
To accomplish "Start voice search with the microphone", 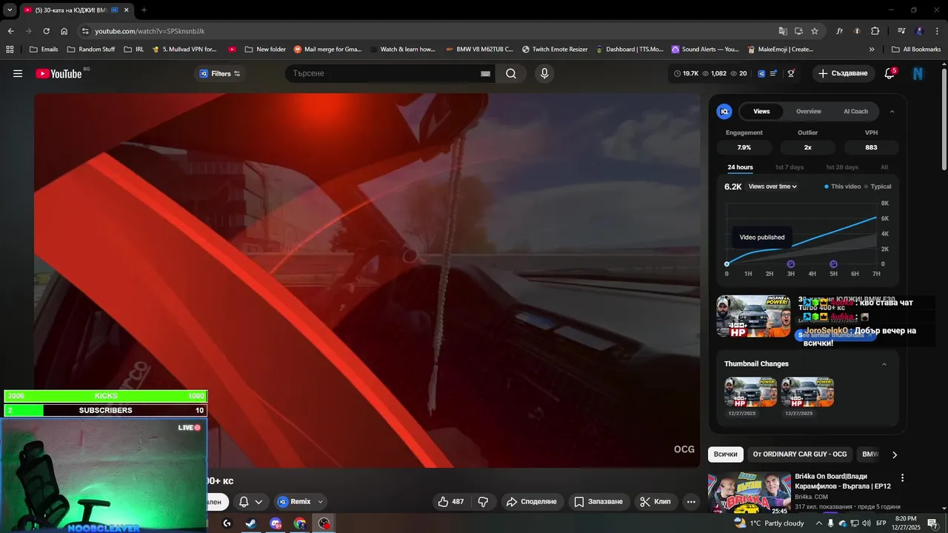I will pos(544,73).
